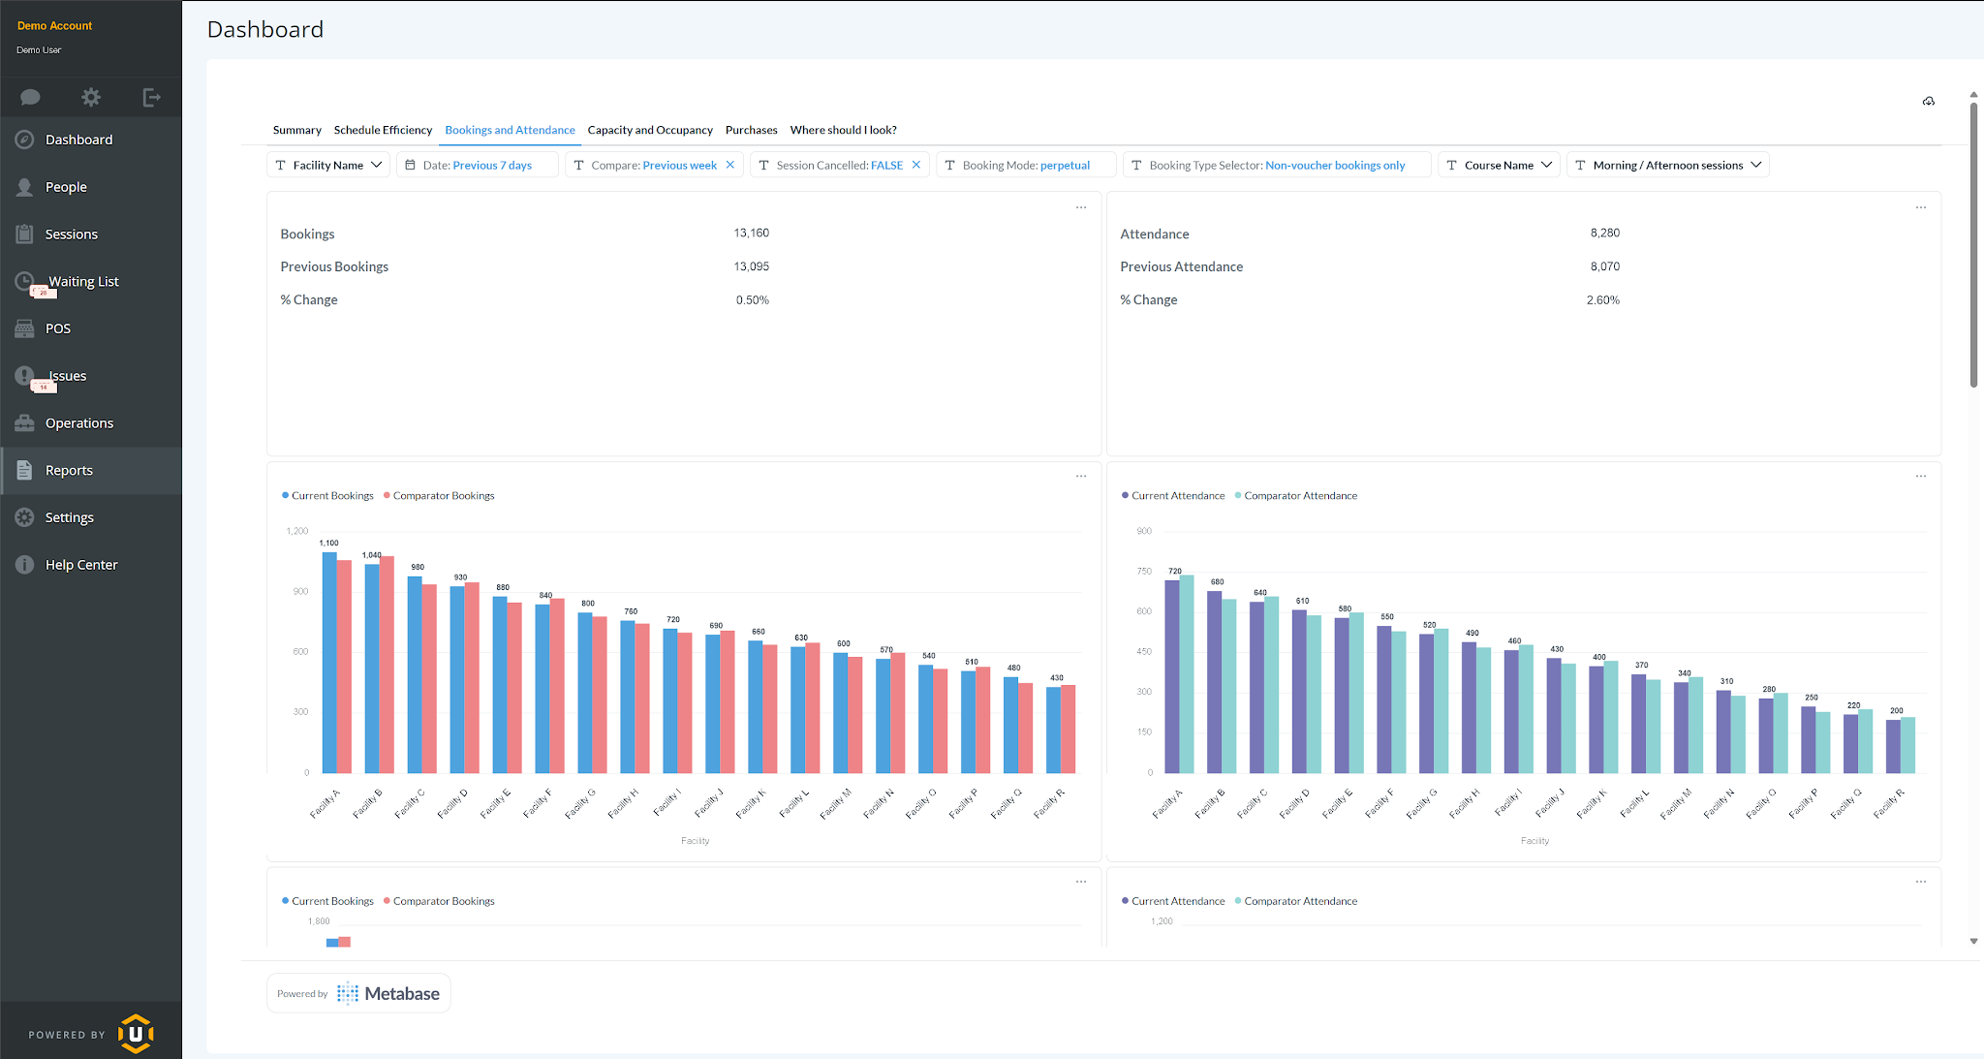
Task: Toggle Comparator Bookings legend series
Action: (439, 496)
